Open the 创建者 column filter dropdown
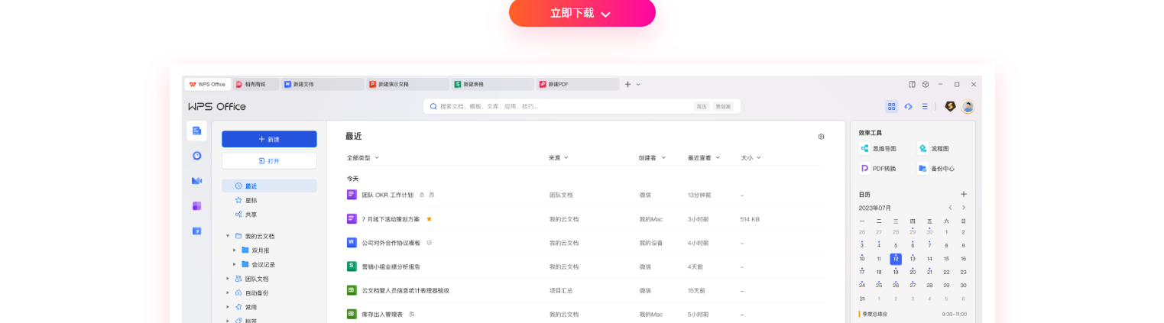Viewport: 1164px width, 323px height. pyautogui.click(x=652, y=158)
